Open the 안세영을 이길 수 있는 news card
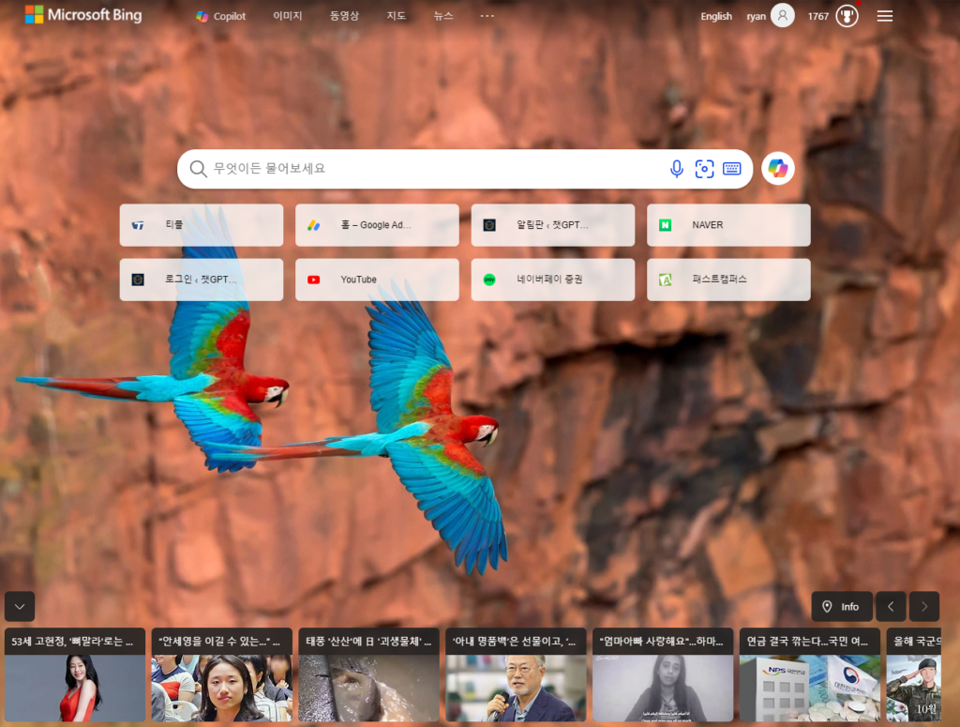The width and height of the screenshot is (960, 727). tap(221, 674)
